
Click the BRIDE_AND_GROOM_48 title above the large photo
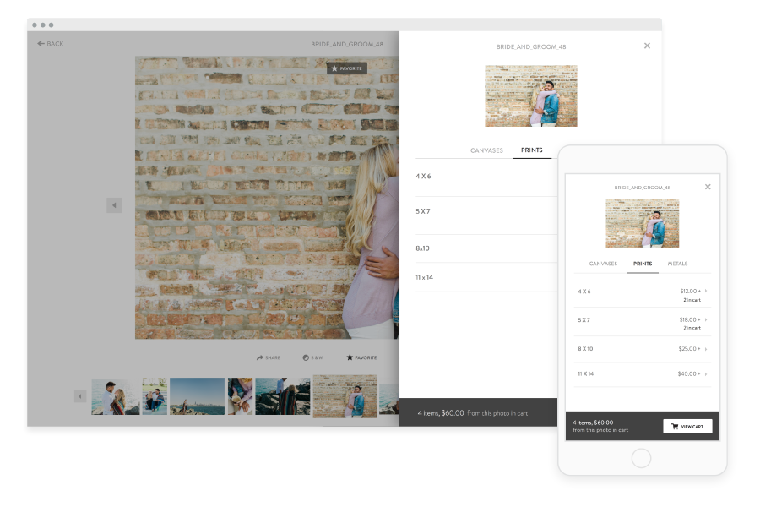click(x=347, y=44)
